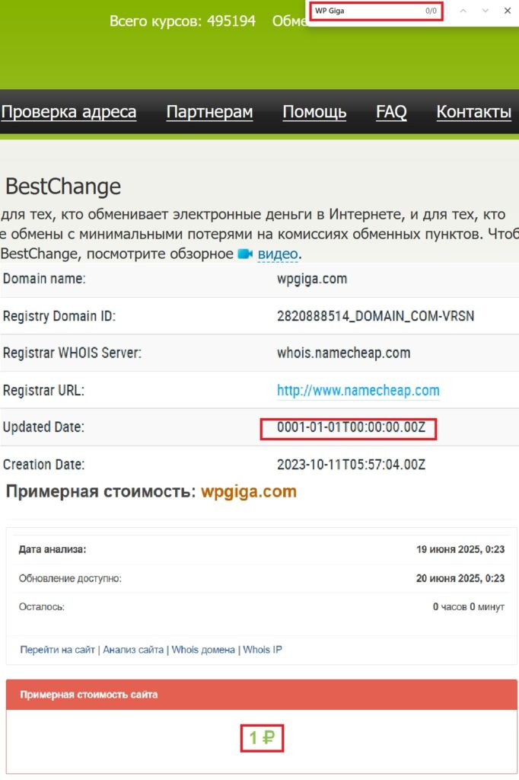Screen dimensions: 519x780
Task: Open the Проверка адреса menu item
Action: point(68,113)
